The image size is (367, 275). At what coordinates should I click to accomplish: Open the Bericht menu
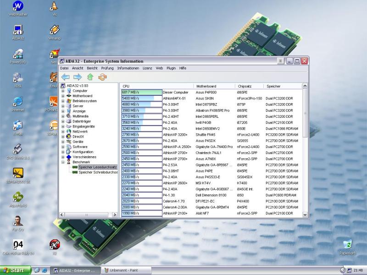92,68
